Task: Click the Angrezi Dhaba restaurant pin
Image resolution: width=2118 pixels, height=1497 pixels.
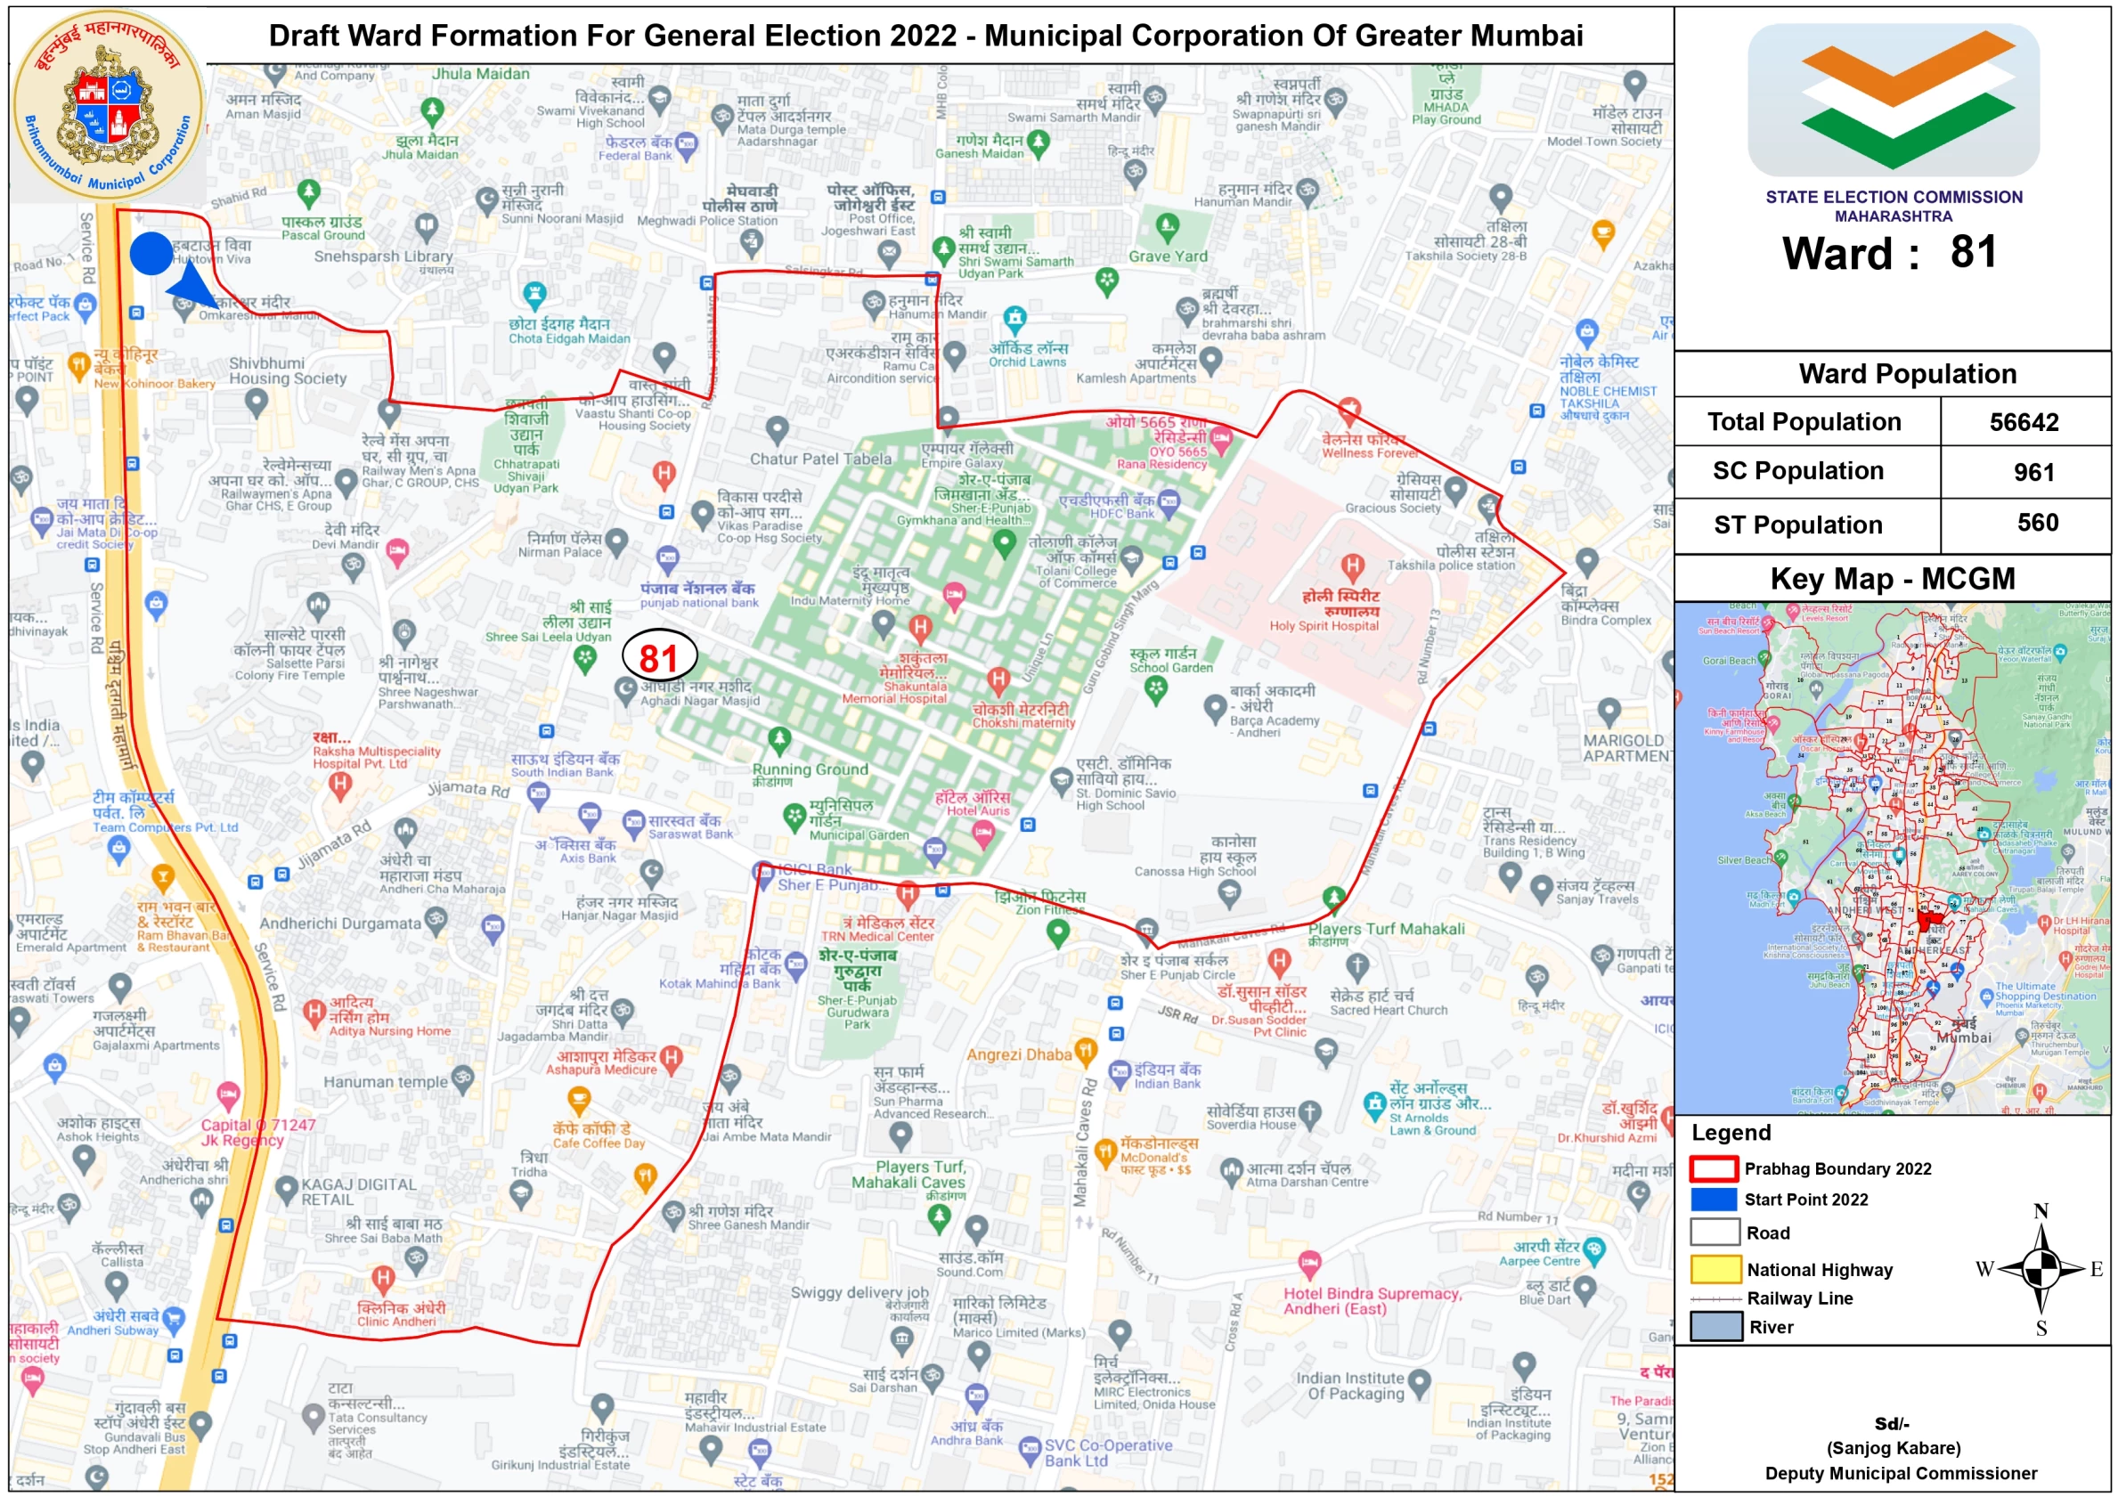Action: point(1086,1051)
